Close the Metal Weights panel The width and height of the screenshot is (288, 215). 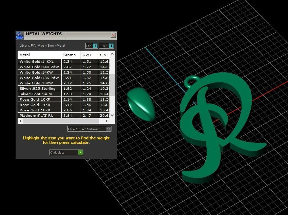click(113, 35)
